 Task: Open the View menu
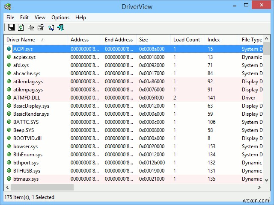tap(40, 18)
